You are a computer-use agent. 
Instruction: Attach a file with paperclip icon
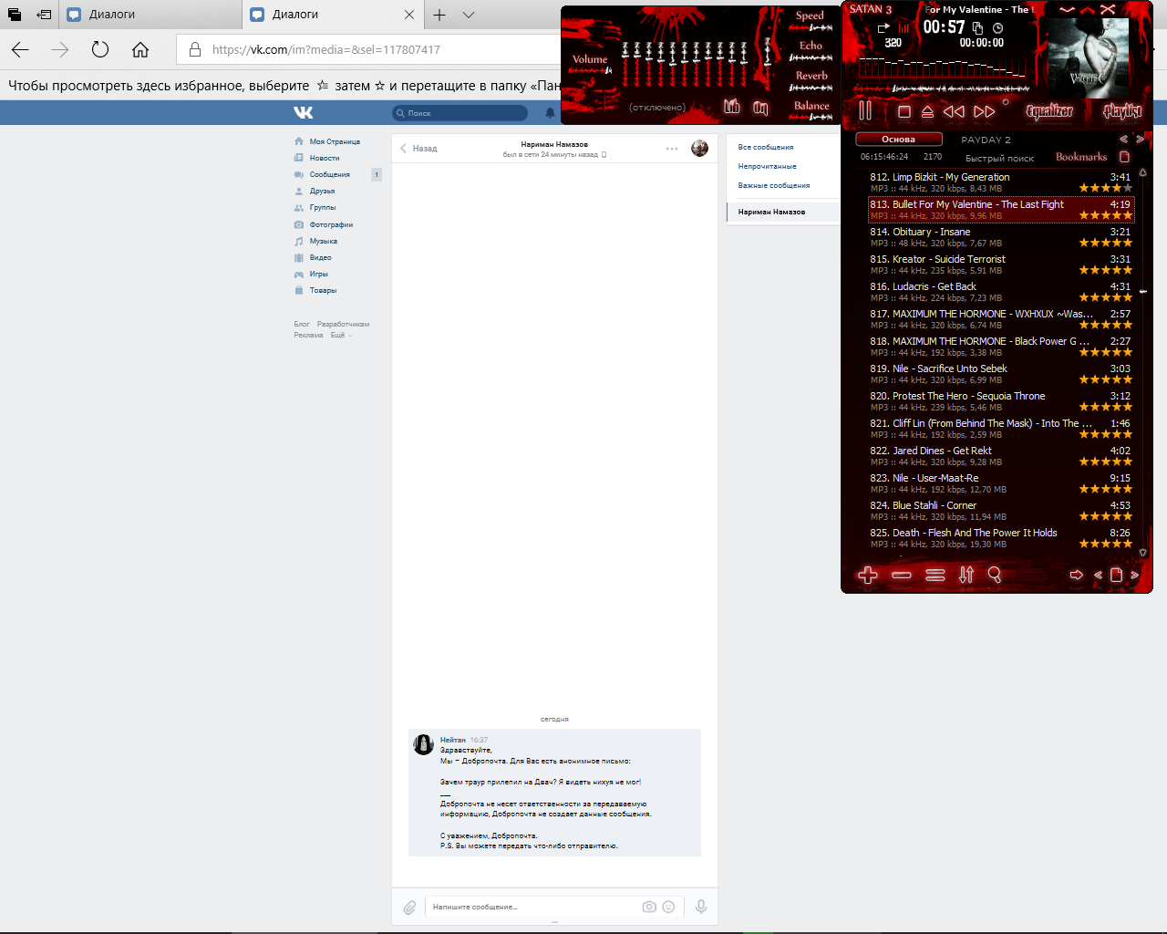[x=409, y=907]
